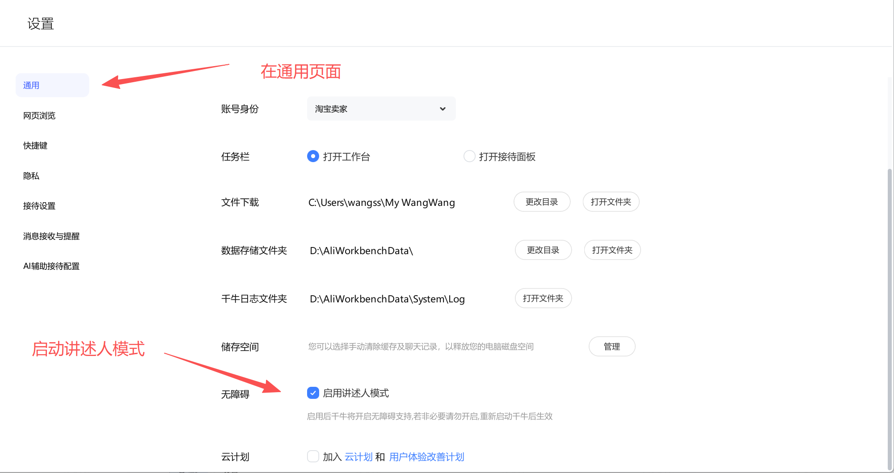Open the 千牛日志文件夹 folder
Image resolution: width=894 pixels, height=473 pixels.
pyautogui.click(x=543, y=298)
